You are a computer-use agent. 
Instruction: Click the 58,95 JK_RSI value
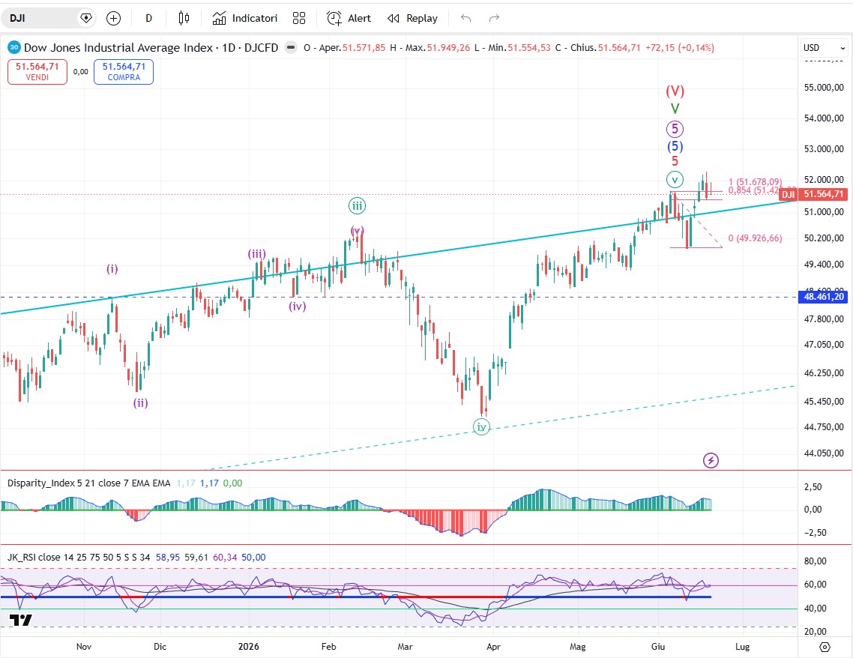(x=167, y=557)
